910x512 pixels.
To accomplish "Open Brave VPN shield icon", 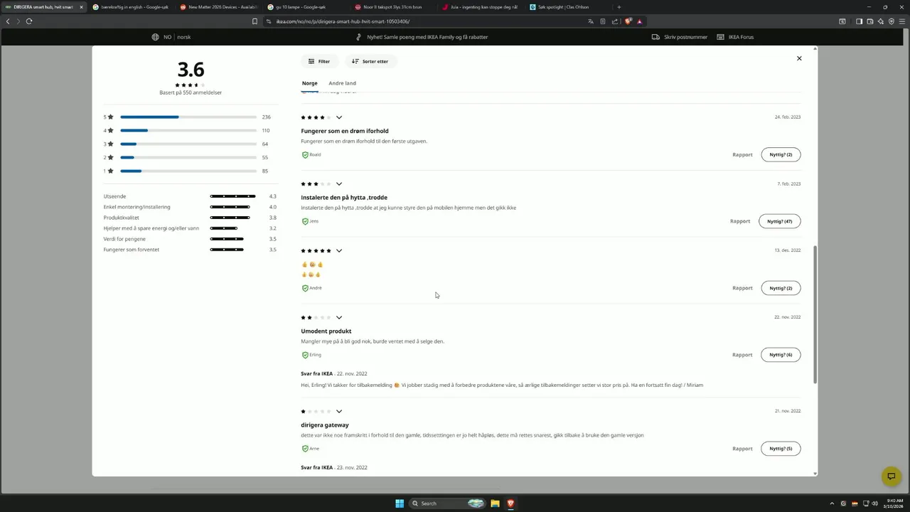I will [x=892, y=21].
